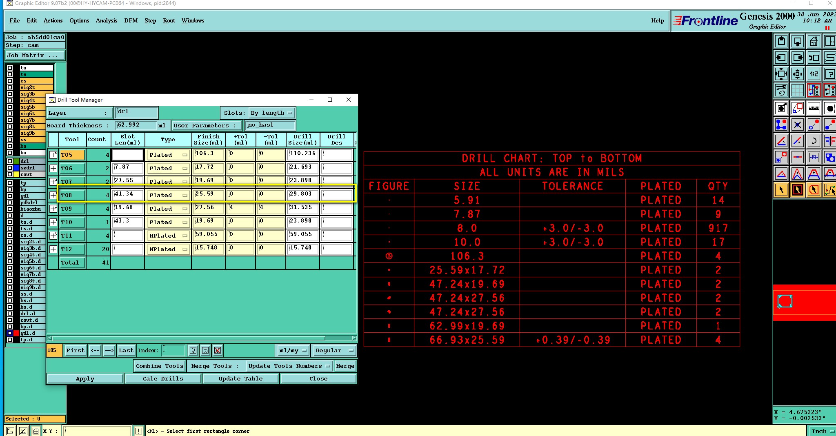Click the Calc Drills button
The image size is (836, 436).
(163, 379)
